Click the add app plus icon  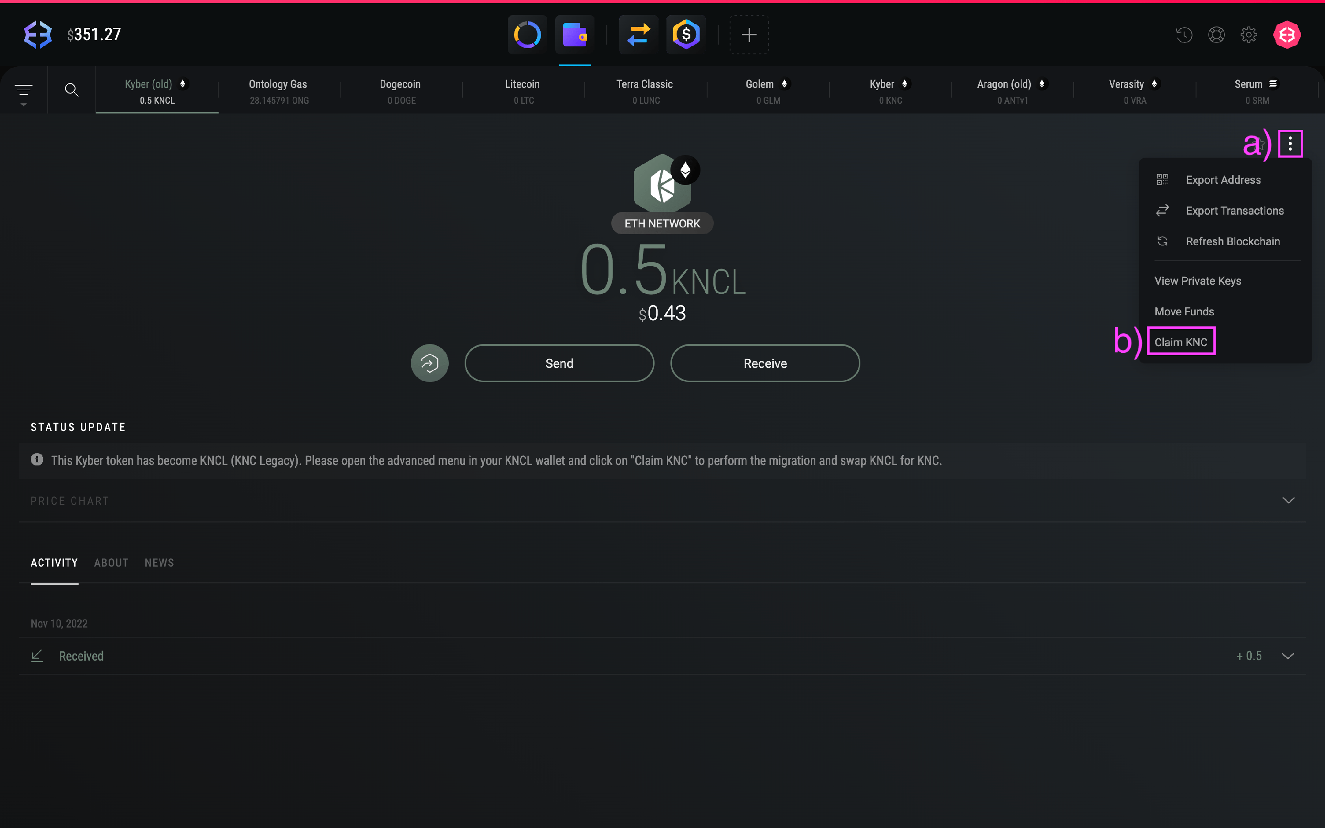coord(749,35)
